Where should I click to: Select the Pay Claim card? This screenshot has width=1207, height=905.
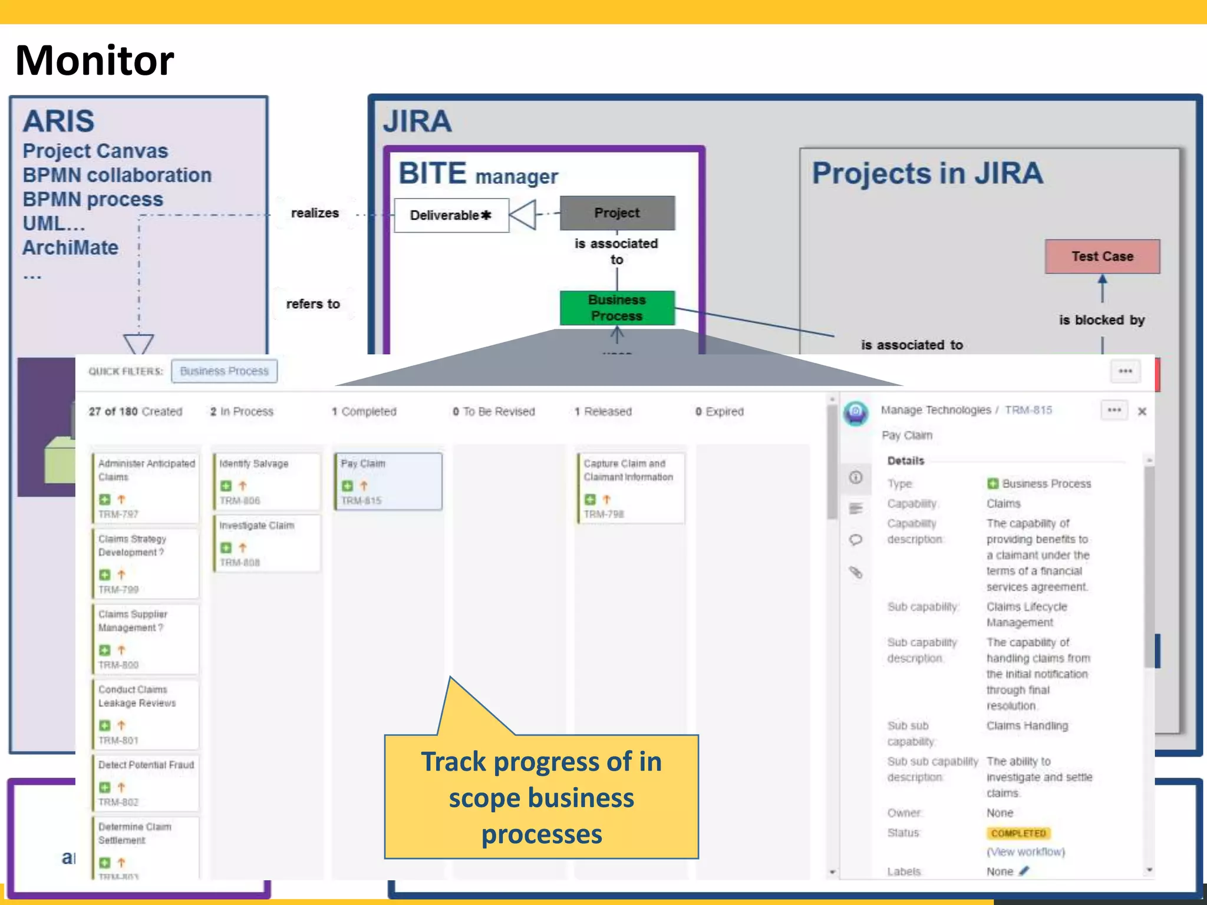(x=388, y=481)
